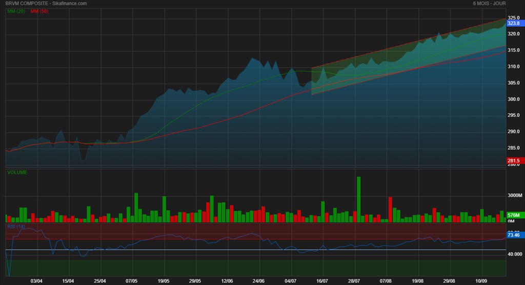The width and height of the screenshot is (525, 285).
Task: Click the blue 323.8 current price tag
Action: coord(513,24)
